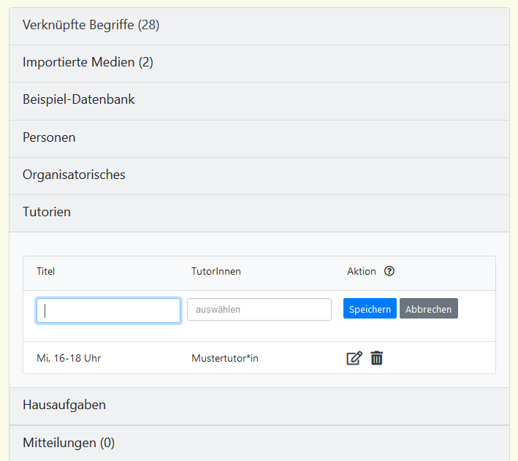The width and height of the screenshot is (518, 461).
Task: Collapse the Tutorien section
Action: point(47,213)
